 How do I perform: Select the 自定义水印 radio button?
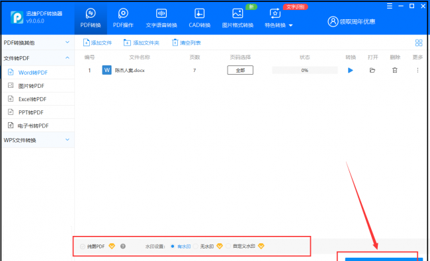pos(228,246)
